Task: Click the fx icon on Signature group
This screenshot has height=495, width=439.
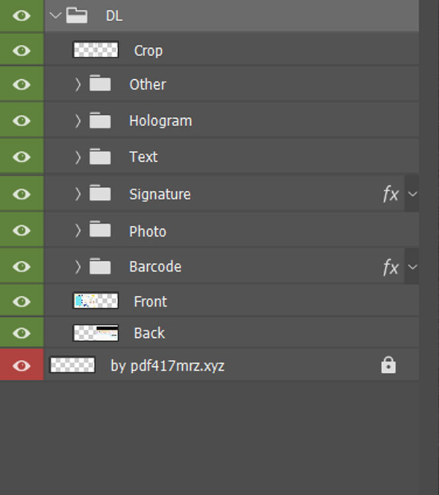Action: [x=391, y=194]
